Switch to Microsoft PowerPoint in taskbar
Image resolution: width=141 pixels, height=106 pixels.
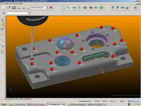point(97,104)
